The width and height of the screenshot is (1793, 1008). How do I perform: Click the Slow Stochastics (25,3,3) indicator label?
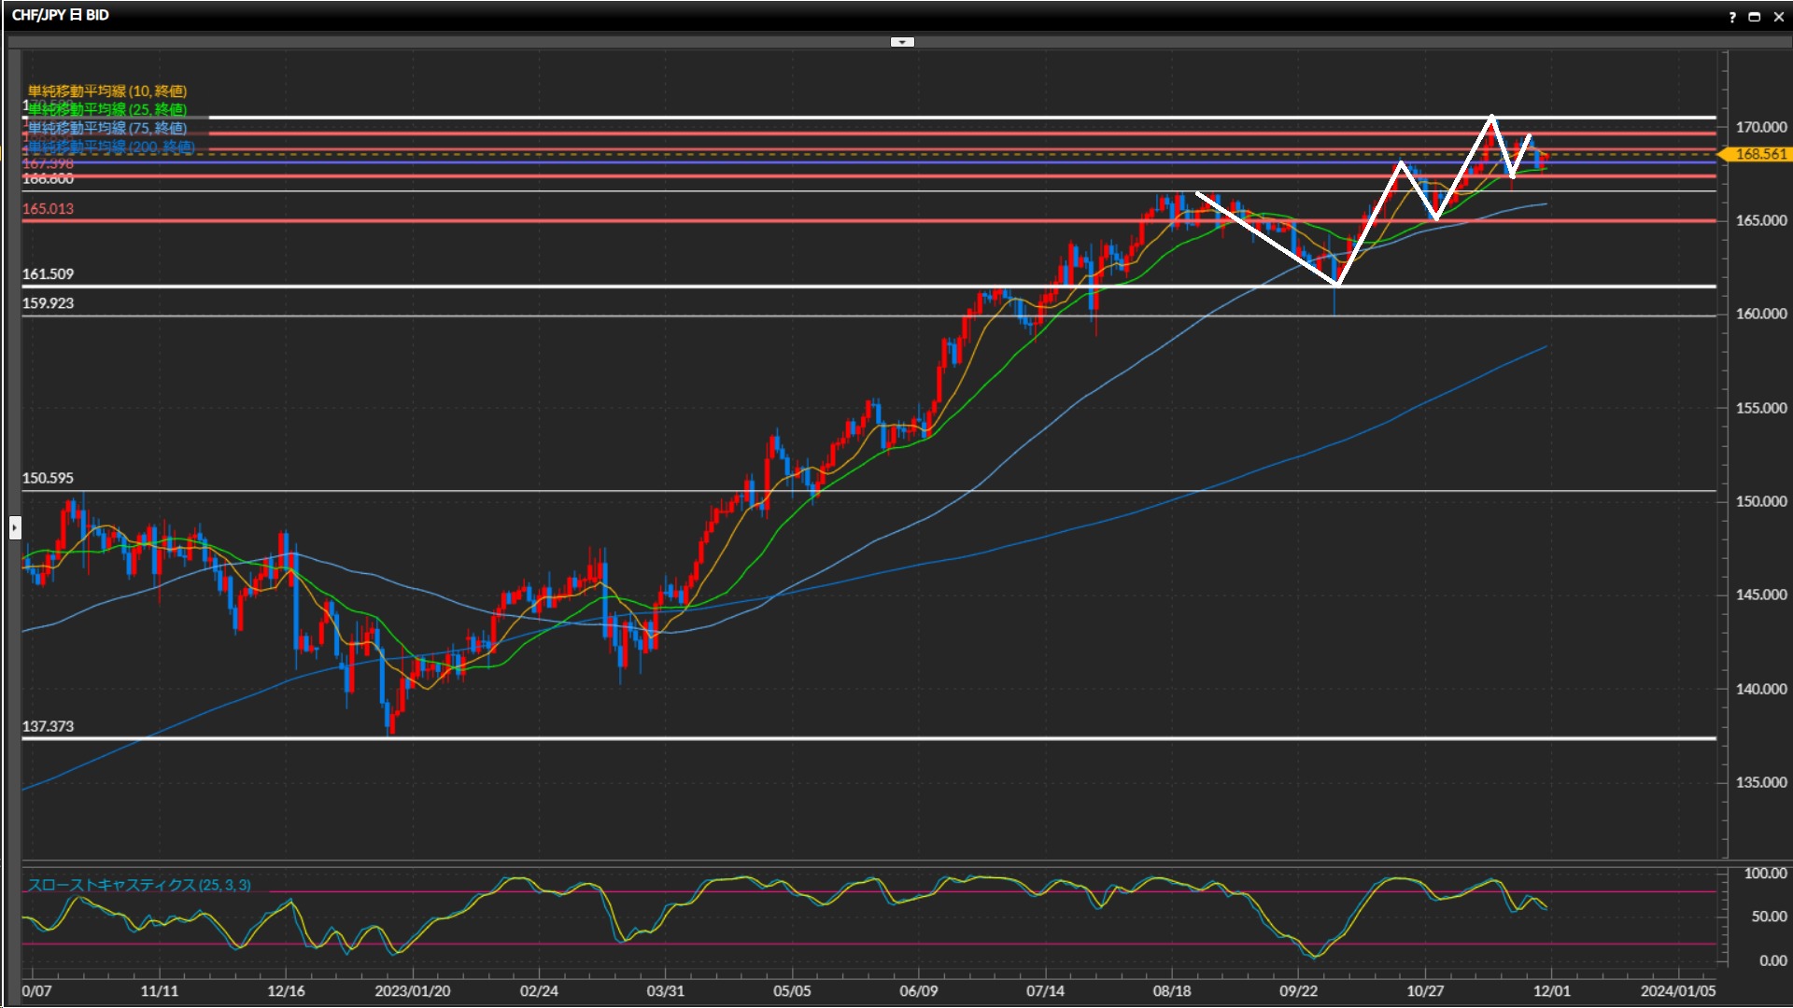coord(139,885)
